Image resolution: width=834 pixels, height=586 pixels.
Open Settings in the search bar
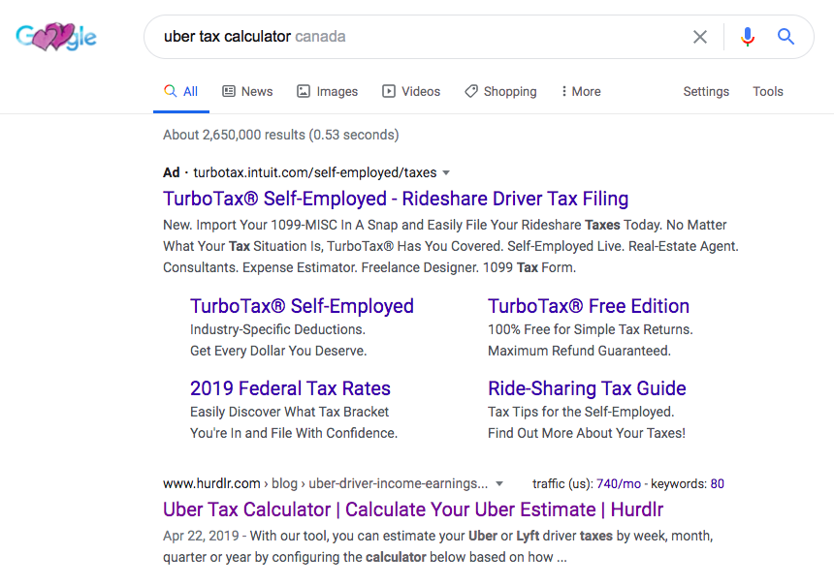coord(706,91)
